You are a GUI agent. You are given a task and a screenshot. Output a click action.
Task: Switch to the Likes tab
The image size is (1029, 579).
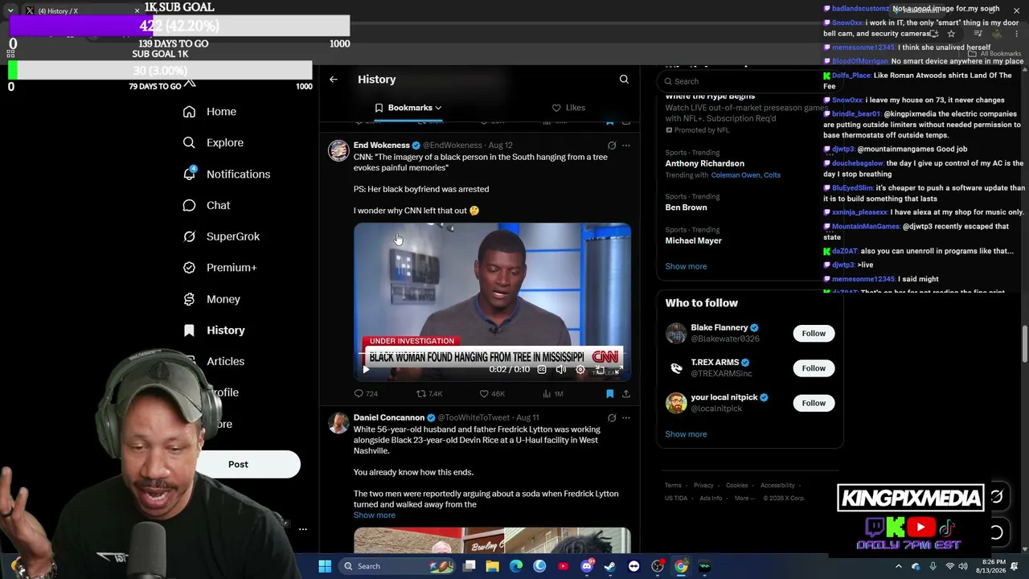(568, 108)
